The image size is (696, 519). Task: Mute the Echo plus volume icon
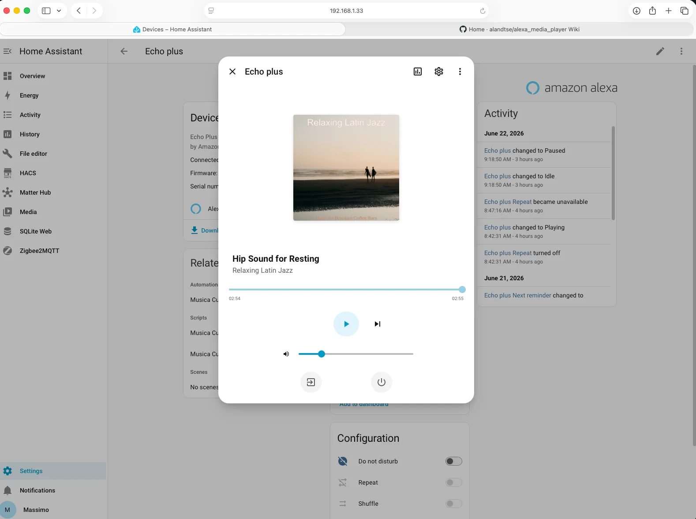coord(286,354)
